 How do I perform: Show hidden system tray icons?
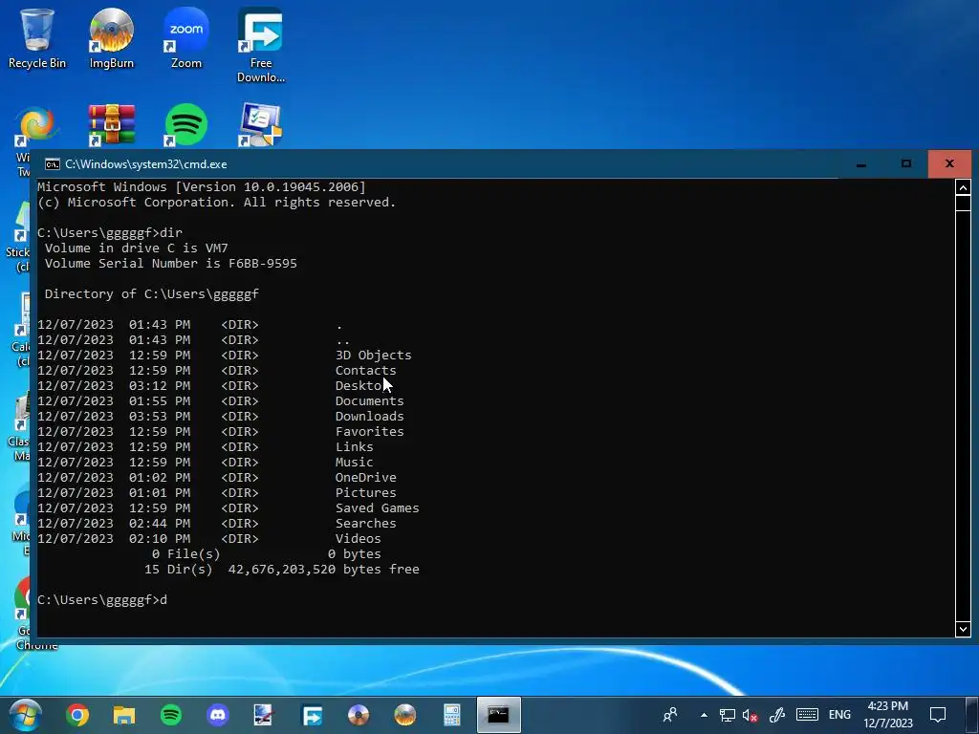[x=704, y=715]
